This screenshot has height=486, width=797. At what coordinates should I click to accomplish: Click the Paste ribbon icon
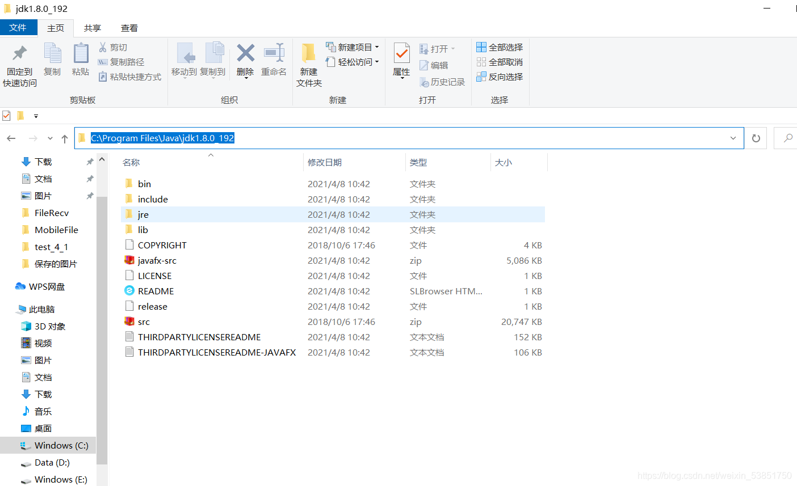coord(81,54)
